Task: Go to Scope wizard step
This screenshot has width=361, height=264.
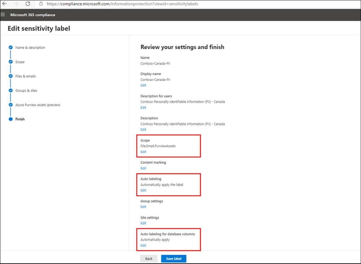Action: 20,62
